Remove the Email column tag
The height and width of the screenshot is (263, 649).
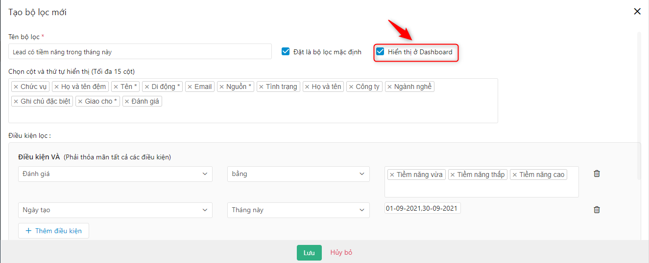coord(190,87)
